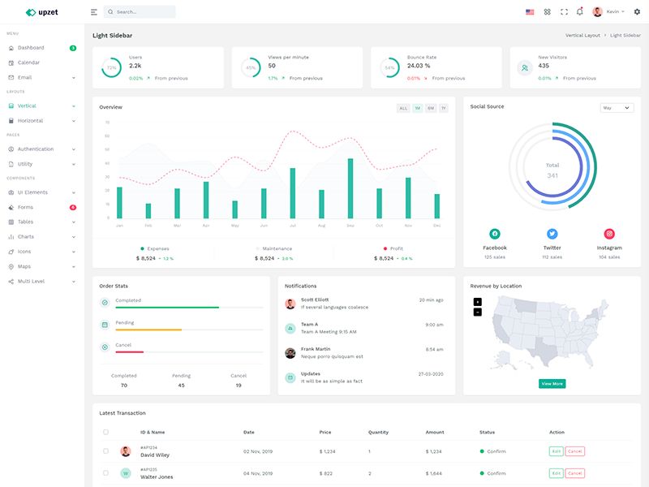Image resolution: width=649 pixels, height=487 pixels.
Task: Toggle the select-all header checkbox
Action: 106,432
